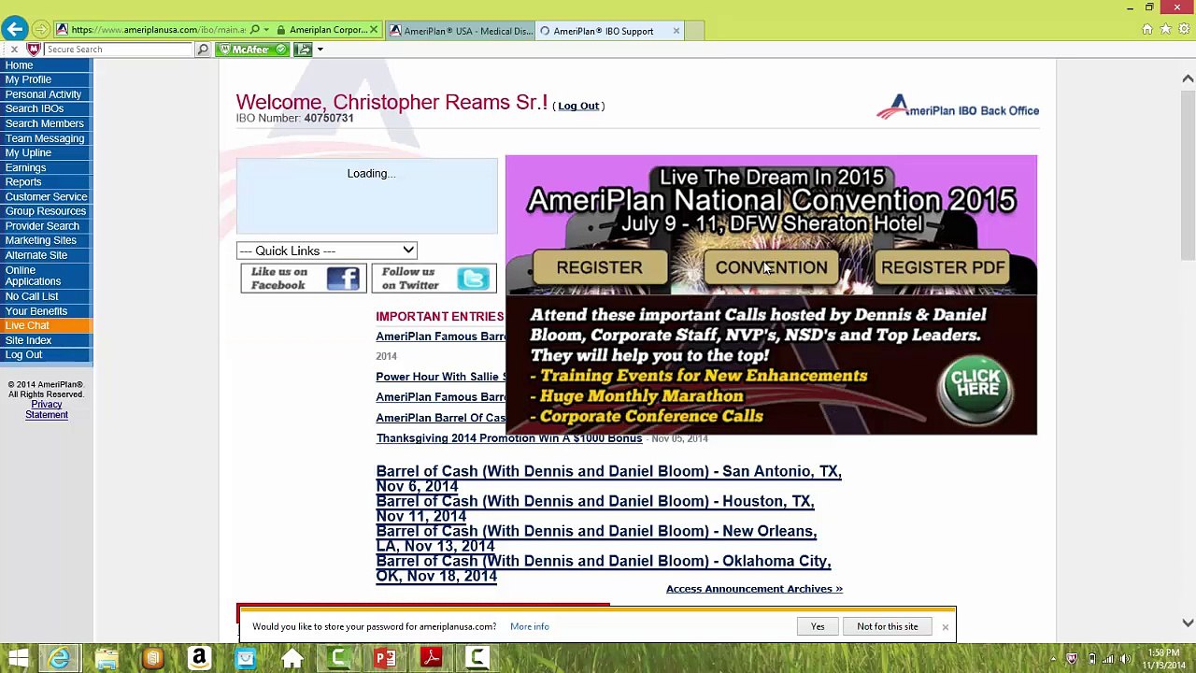Open Barrel of Cash Oklahoma City link
Screen dimensions: 1196x673
(x=603, y=568)
